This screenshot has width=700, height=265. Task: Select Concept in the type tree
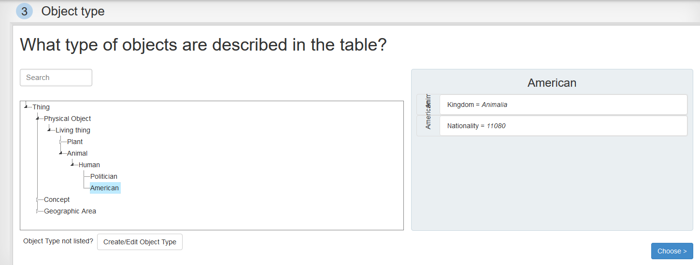57,199
